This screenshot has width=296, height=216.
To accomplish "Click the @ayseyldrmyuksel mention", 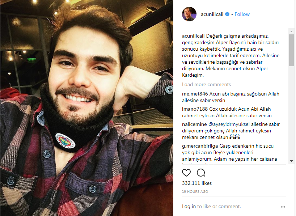I will 229,124.
